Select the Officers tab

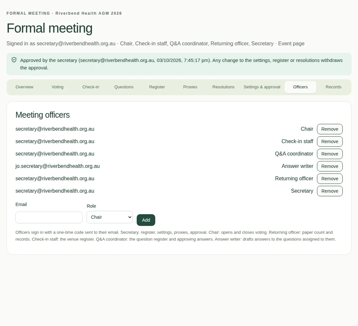click(x=300, y=87)
